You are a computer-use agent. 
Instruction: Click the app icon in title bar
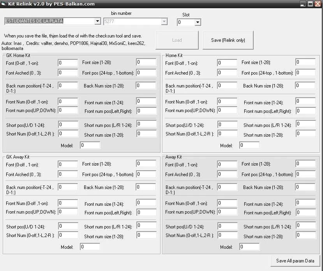coord(3,4)
